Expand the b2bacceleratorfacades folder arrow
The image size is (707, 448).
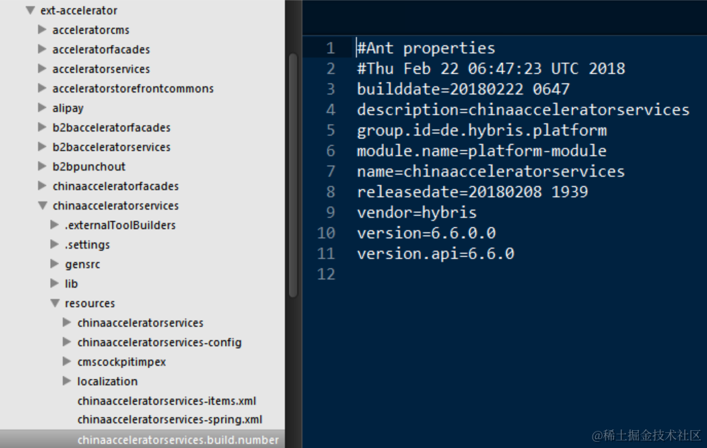pos(42,127)
